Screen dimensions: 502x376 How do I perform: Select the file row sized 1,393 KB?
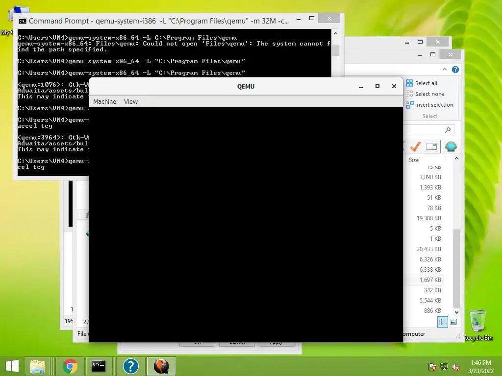[424, 188]
